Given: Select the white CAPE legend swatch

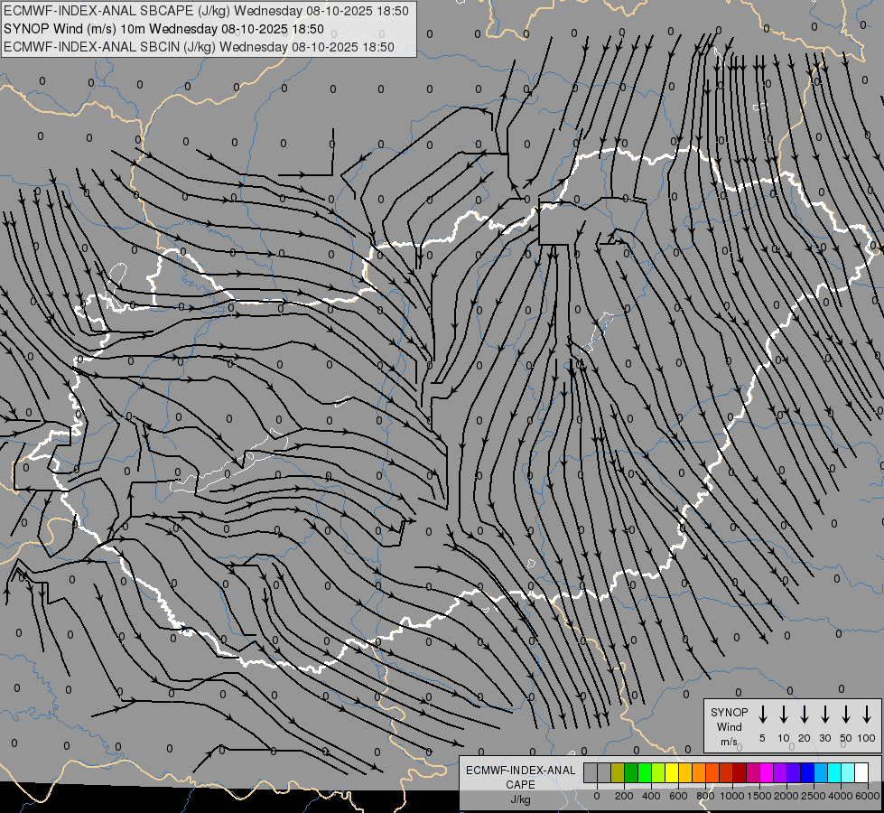Looking at the screenshot, I should point(862,772).
